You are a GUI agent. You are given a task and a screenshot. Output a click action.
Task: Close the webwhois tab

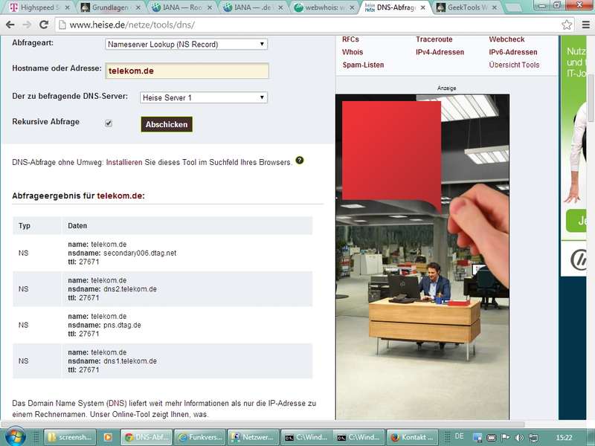352,7
